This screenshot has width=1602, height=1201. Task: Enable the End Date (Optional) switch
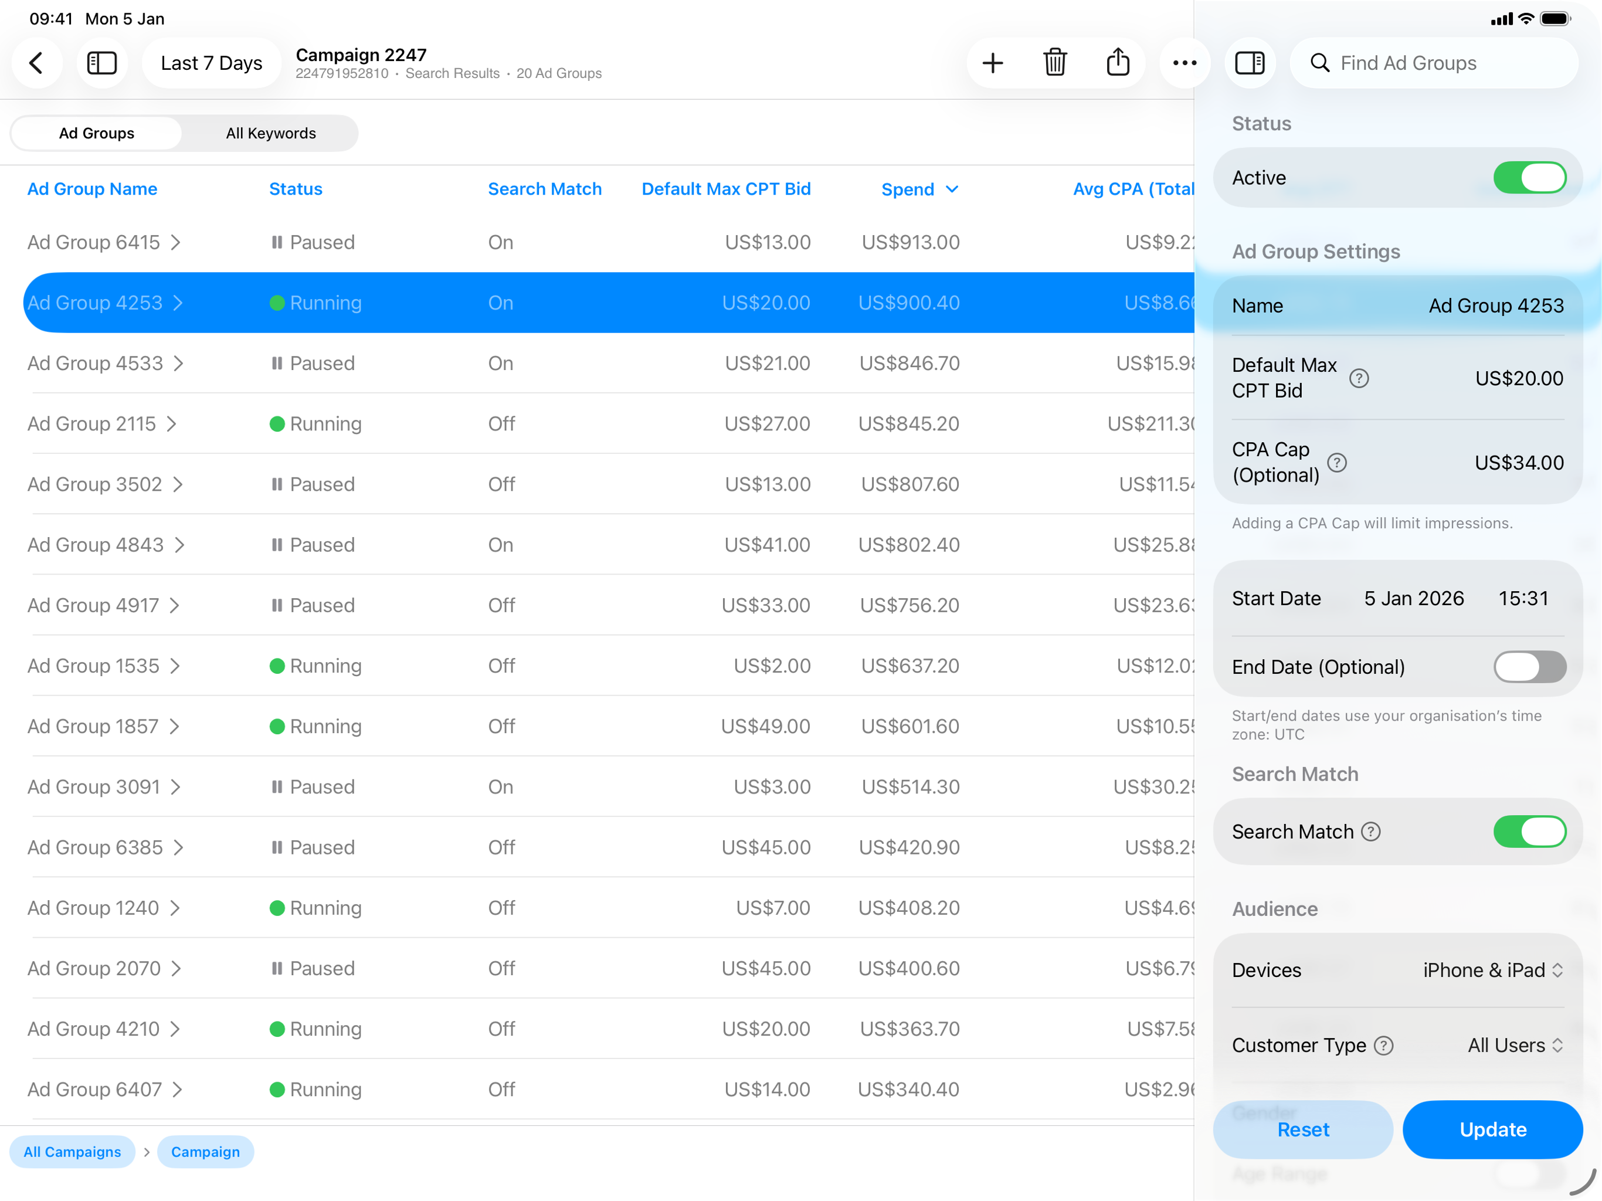1529,666
